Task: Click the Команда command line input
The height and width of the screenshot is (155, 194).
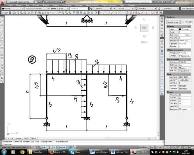Action: coord(82,144)
